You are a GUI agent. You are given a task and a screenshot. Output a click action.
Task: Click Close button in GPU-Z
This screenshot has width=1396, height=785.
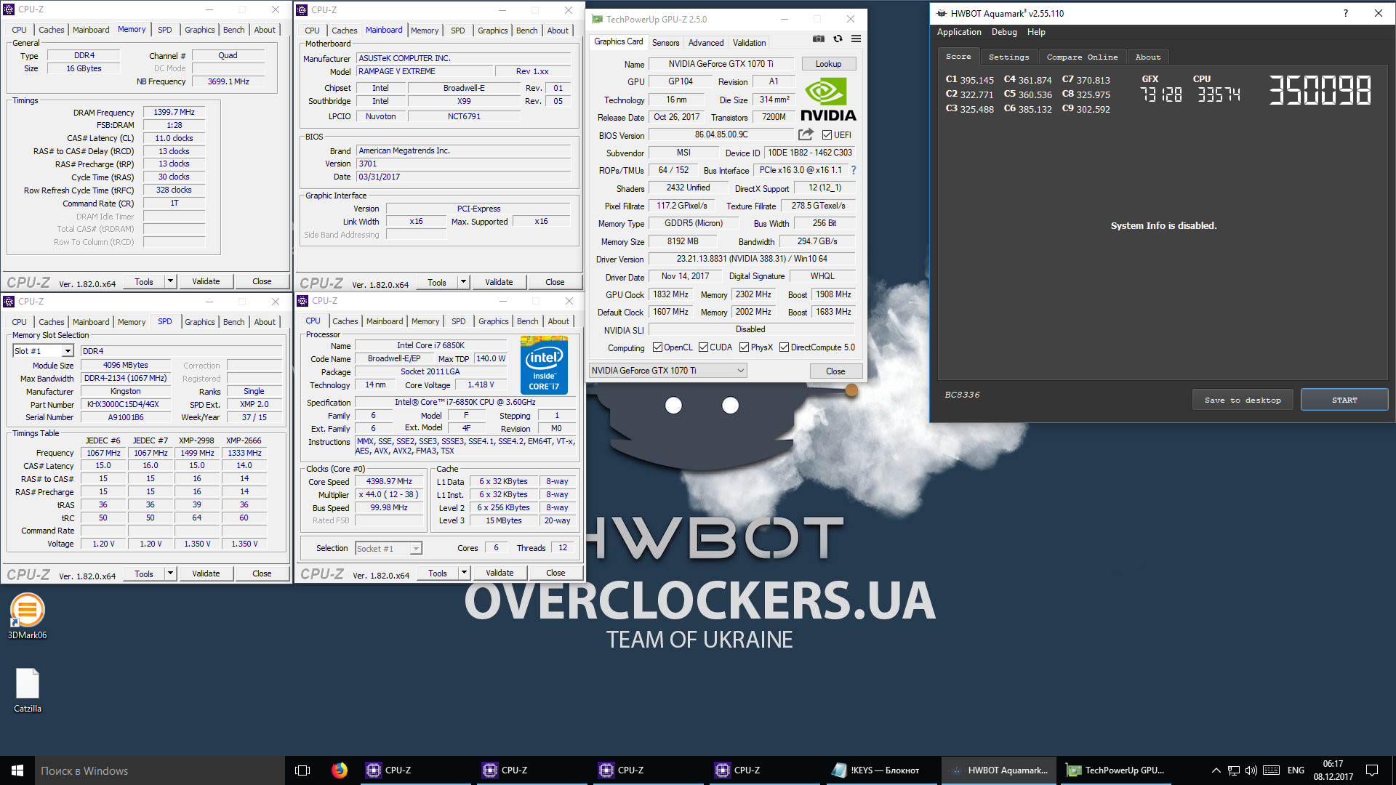pyautogui.click(x=835, y=371)
